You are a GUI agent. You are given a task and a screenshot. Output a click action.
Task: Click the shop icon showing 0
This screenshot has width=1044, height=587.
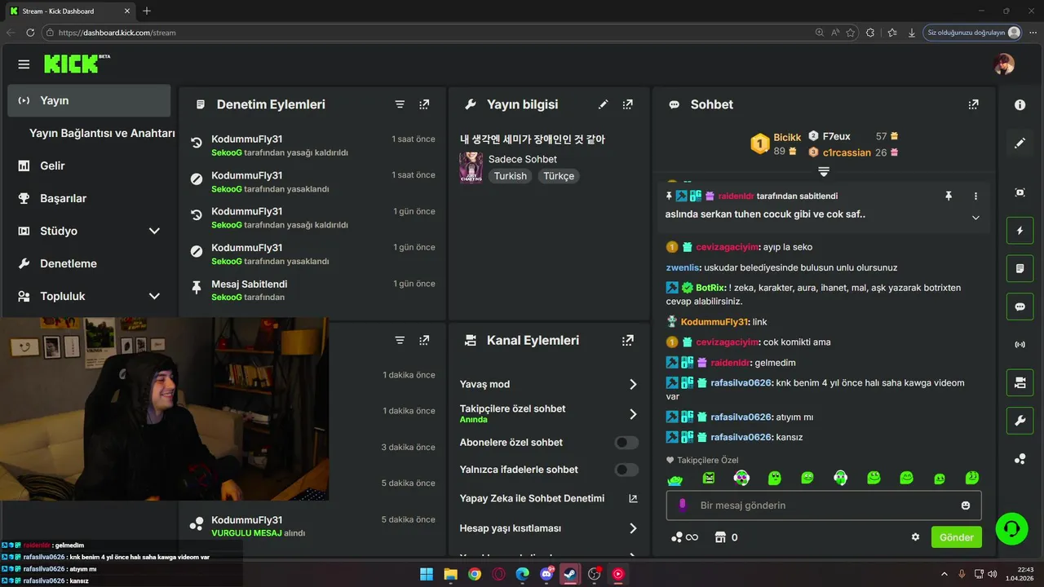(725, 537)
